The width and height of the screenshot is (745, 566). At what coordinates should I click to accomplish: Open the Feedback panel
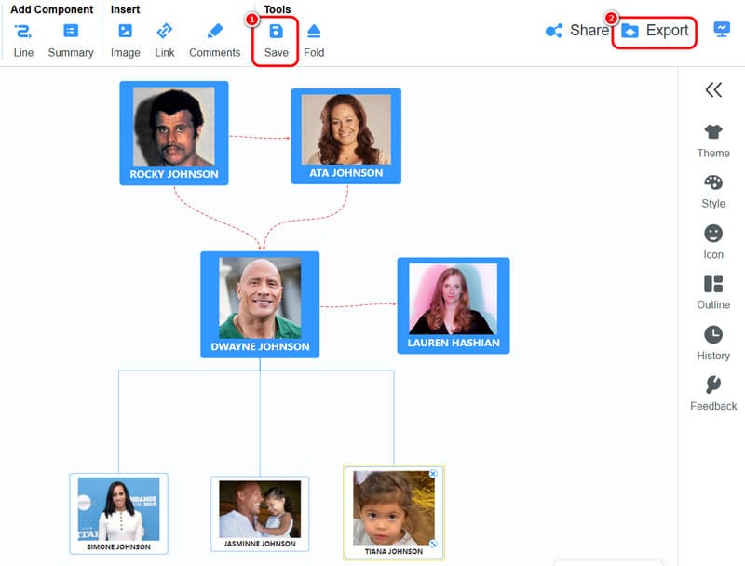pos(713,394)
